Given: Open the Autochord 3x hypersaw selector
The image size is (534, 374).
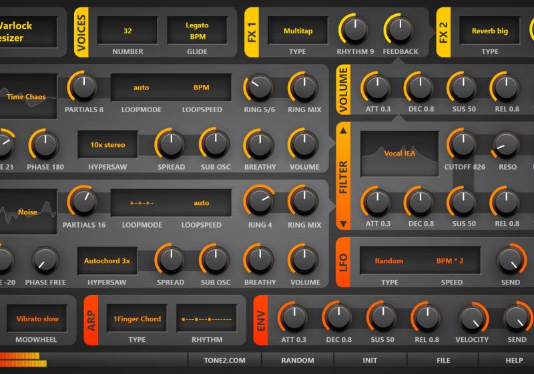Looking at the screenshot, I should (107, 260).
